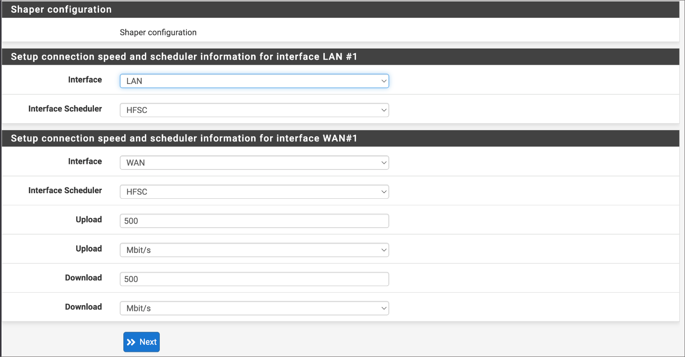The width and height of the screenshot is (685, 357).
Task: Click the double-chevron icon on Next button
Action: 131,342
